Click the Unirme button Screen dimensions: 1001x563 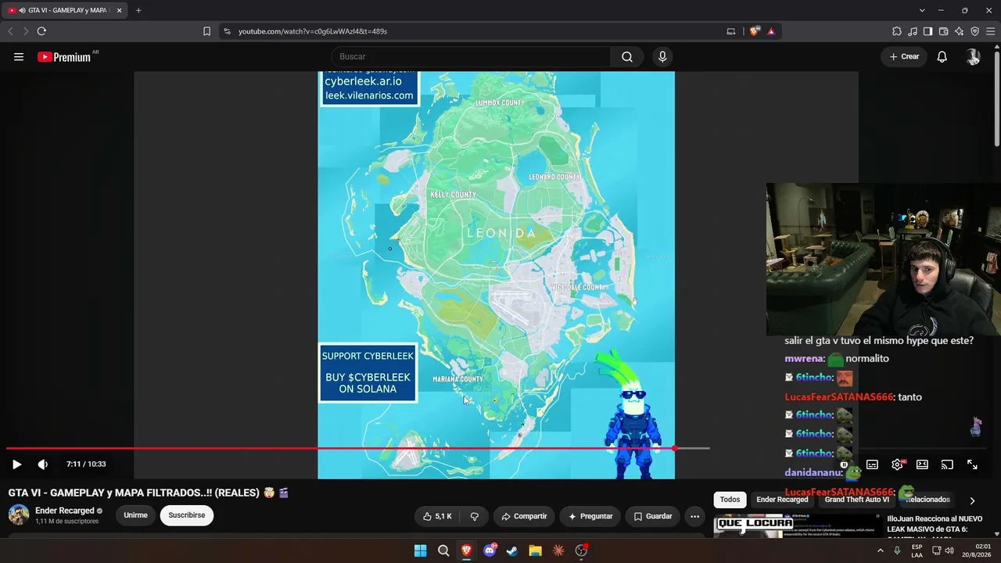coord(135,515)
